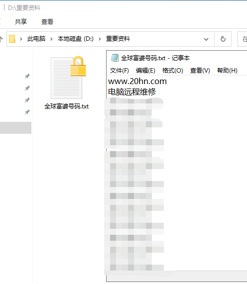The image size is (247, 284).
Task: Click the third pin icon in the sidebar
Action: (x=27, y=100)
